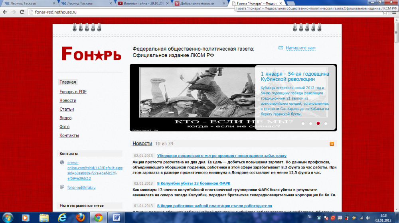399x223 pixels.
Task: Open Статьи section in left menu
Action: pos(67,109)
